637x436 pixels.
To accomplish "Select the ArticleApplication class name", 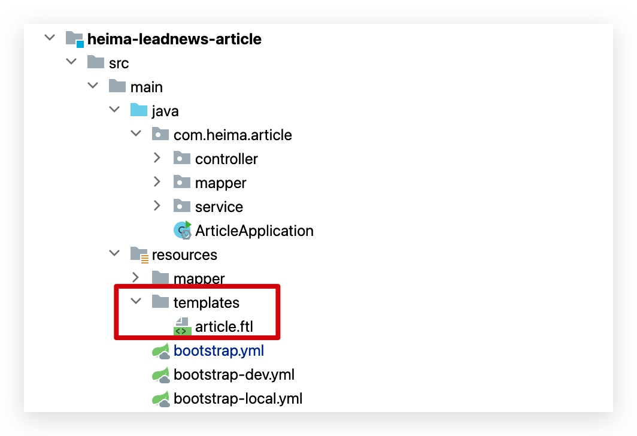I will click(254, 231).
